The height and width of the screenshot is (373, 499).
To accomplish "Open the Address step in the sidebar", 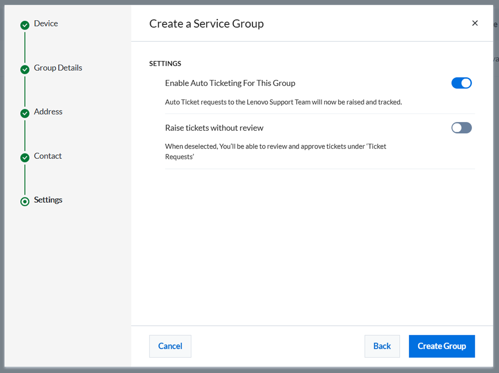I will (x=48, y=112).
